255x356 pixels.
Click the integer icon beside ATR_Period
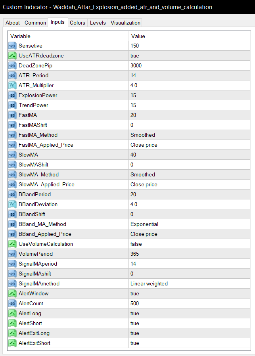click(x=12, y=76)
